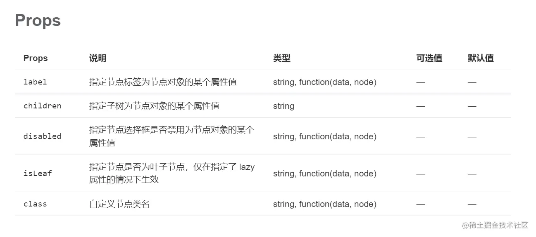Screen dimensions: 536x237
Task: Select the label prop name cell
Action: click(35, 82)
